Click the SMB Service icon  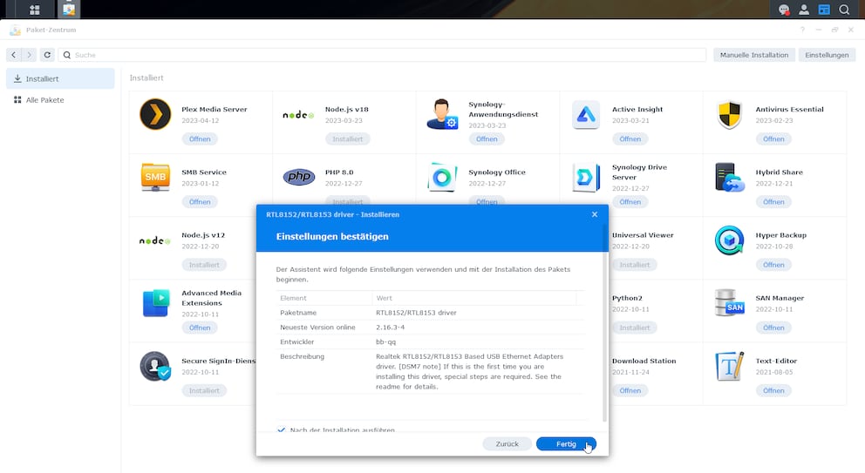pos(155,177)
